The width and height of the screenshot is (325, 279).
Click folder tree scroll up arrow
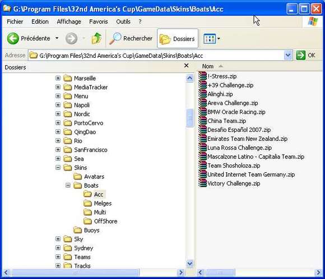click(190, 78)
